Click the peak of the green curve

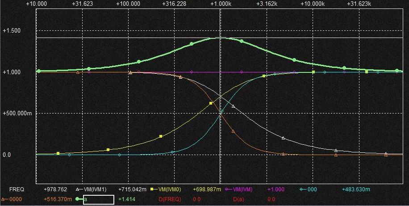pos(220,38)
